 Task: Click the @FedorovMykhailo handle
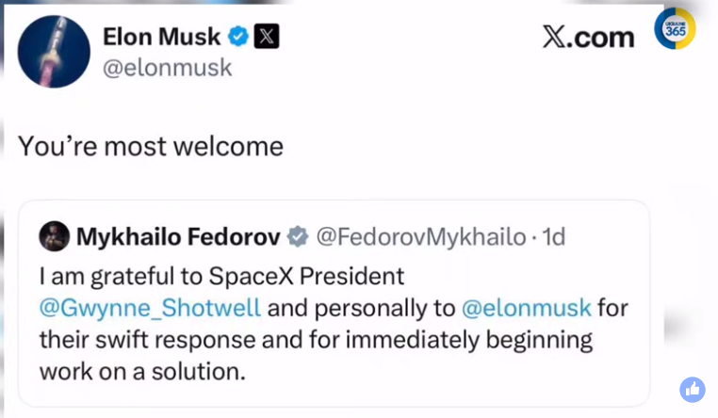click(420, 237)
